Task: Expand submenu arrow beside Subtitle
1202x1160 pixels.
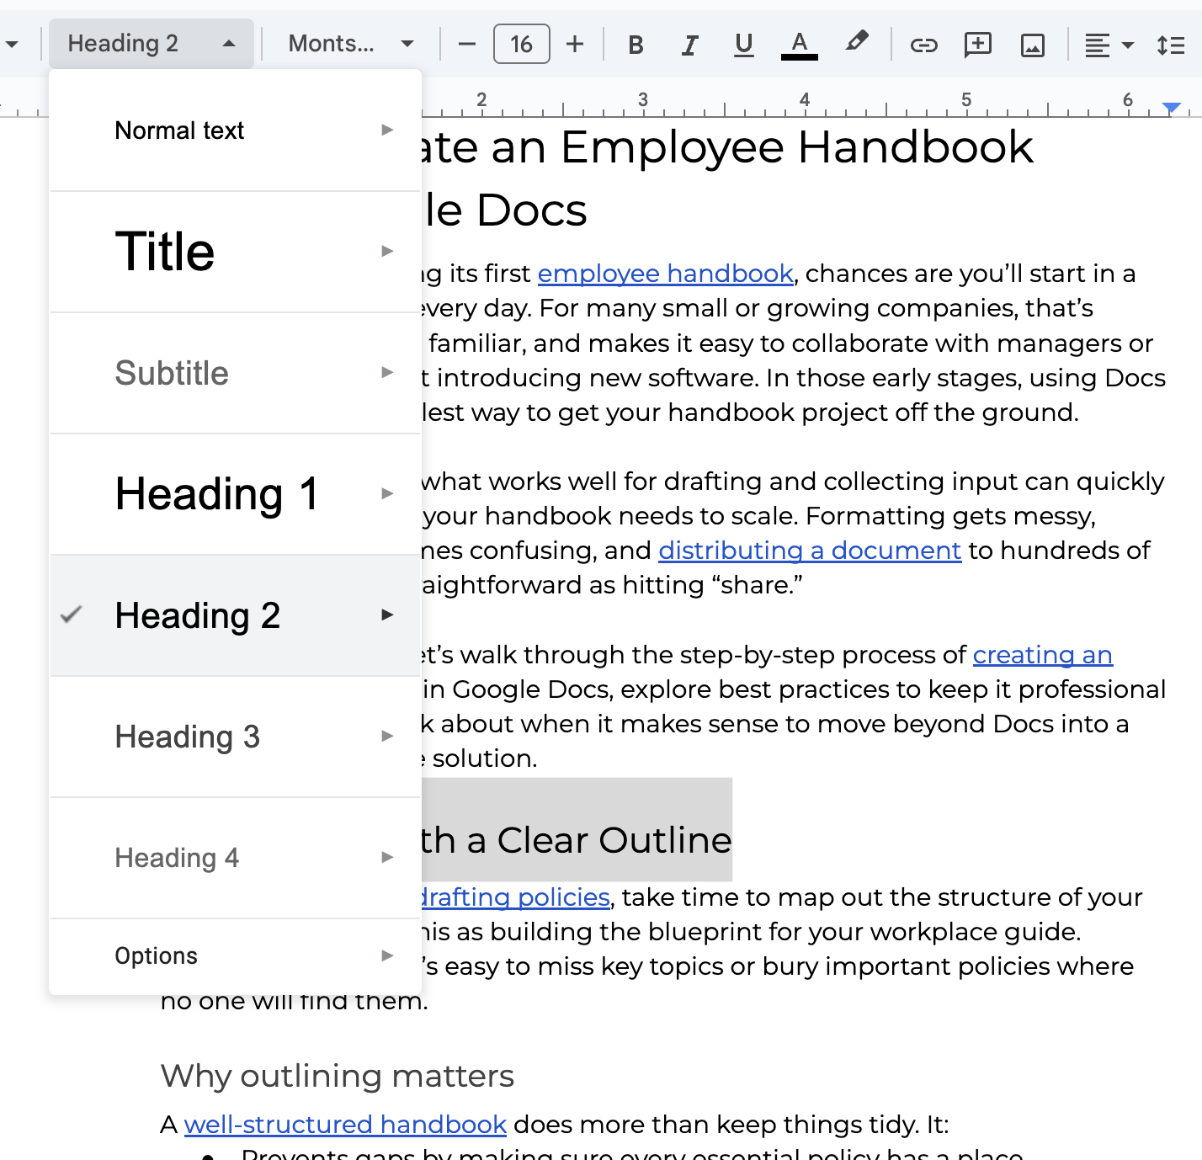Action: (x=387, y=372)
